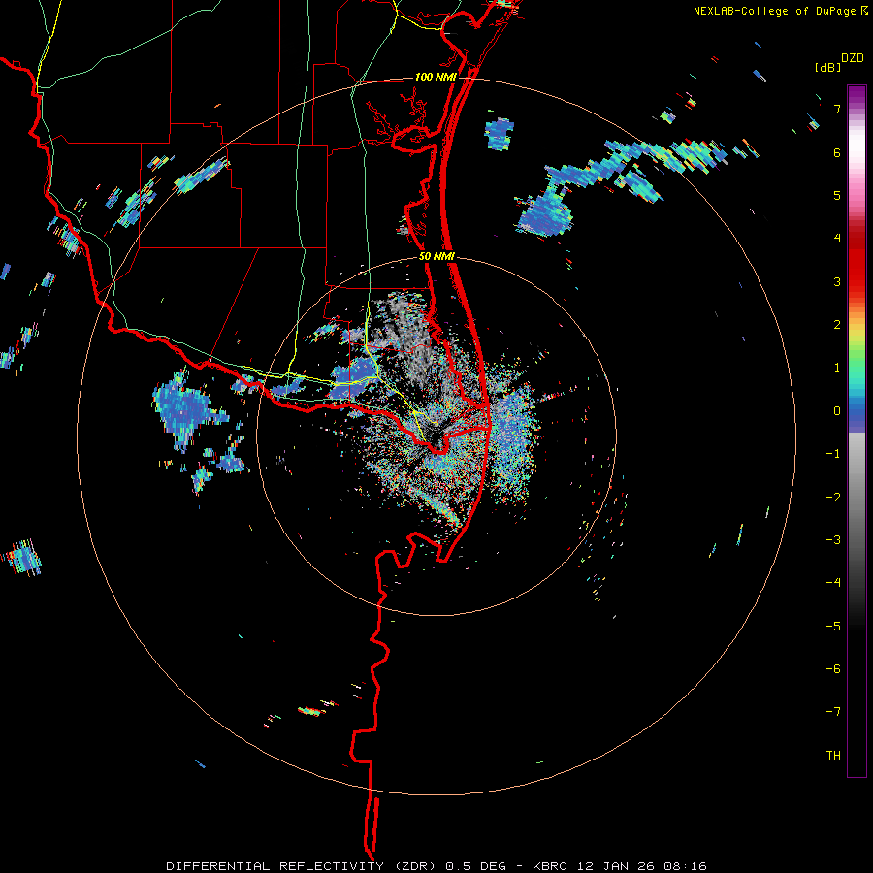Click the '1' value on color scale
873x873 pixels.
(x=837, y=368)
